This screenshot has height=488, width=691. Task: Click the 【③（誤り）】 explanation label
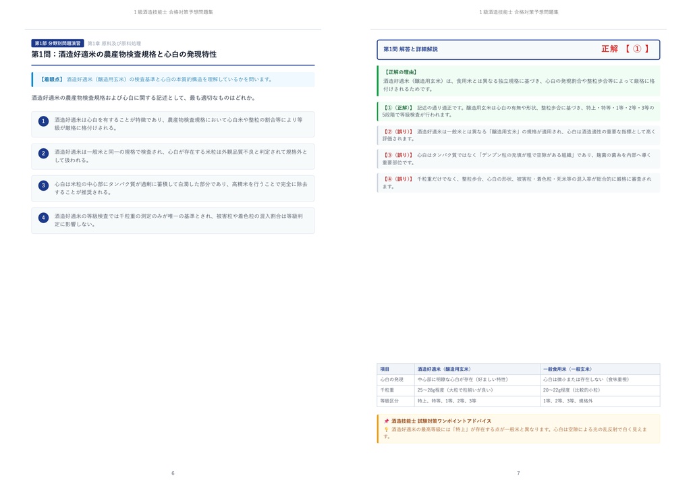click(398, 155)
